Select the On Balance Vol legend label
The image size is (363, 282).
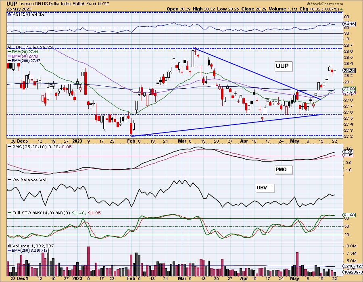pos(29,180)
